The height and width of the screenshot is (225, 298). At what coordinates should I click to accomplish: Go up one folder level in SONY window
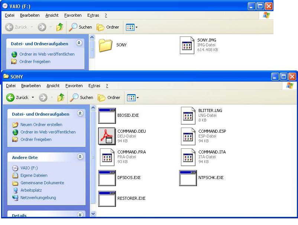coord(61,97)
